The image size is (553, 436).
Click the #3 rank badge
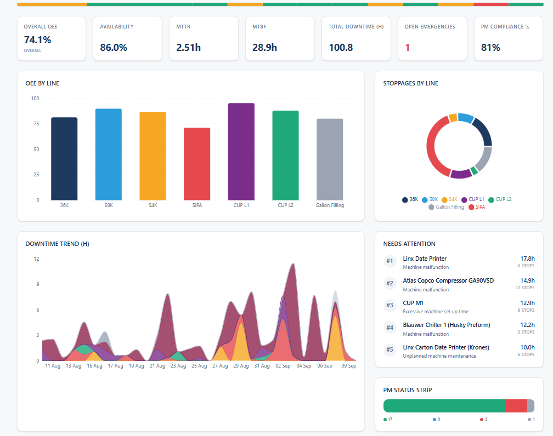(390, 305)
